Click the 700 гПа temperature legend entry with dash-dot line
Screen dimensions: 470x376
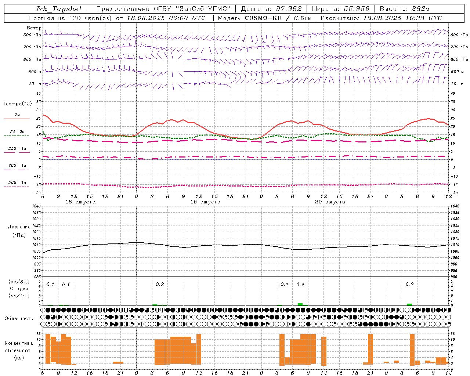[x=17, y=165]
